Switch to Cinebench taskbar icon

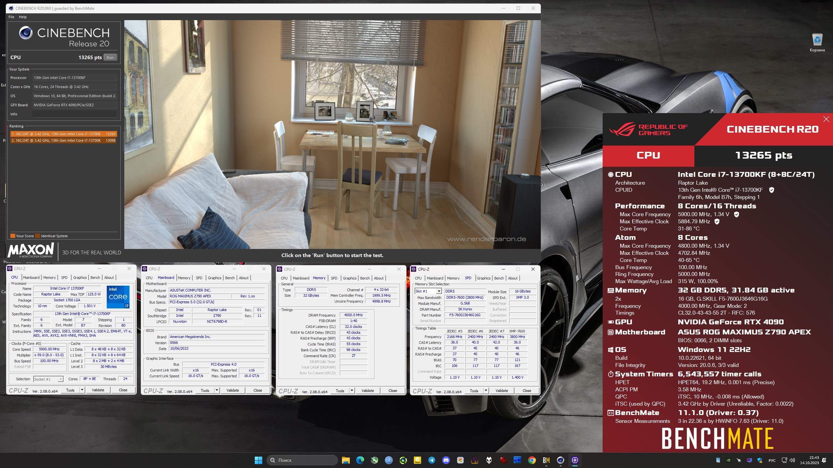pos(560,460)
